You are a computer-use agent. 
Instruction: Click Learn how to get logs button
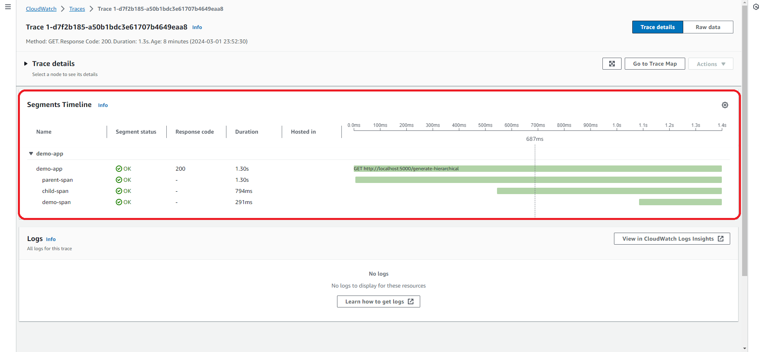378,301
